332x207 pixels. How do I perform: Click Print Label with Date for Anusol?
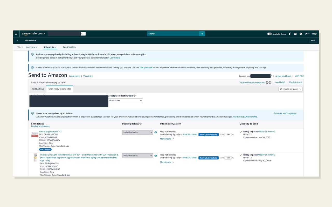click(x=209, y=135)
